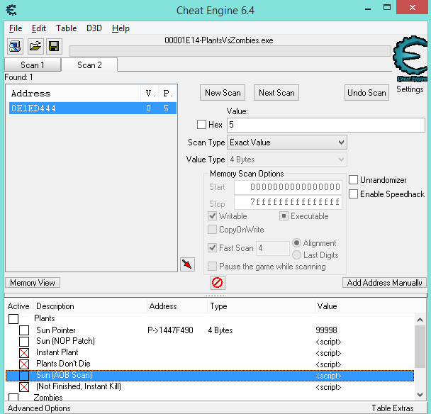Click the red arrow add-to-list icon
The image size is (431, 414).
(187, 264)
